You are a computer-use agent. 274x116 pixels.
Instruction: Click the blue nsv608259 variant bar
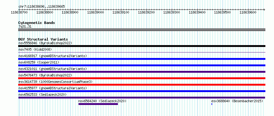tap(142, 65)
